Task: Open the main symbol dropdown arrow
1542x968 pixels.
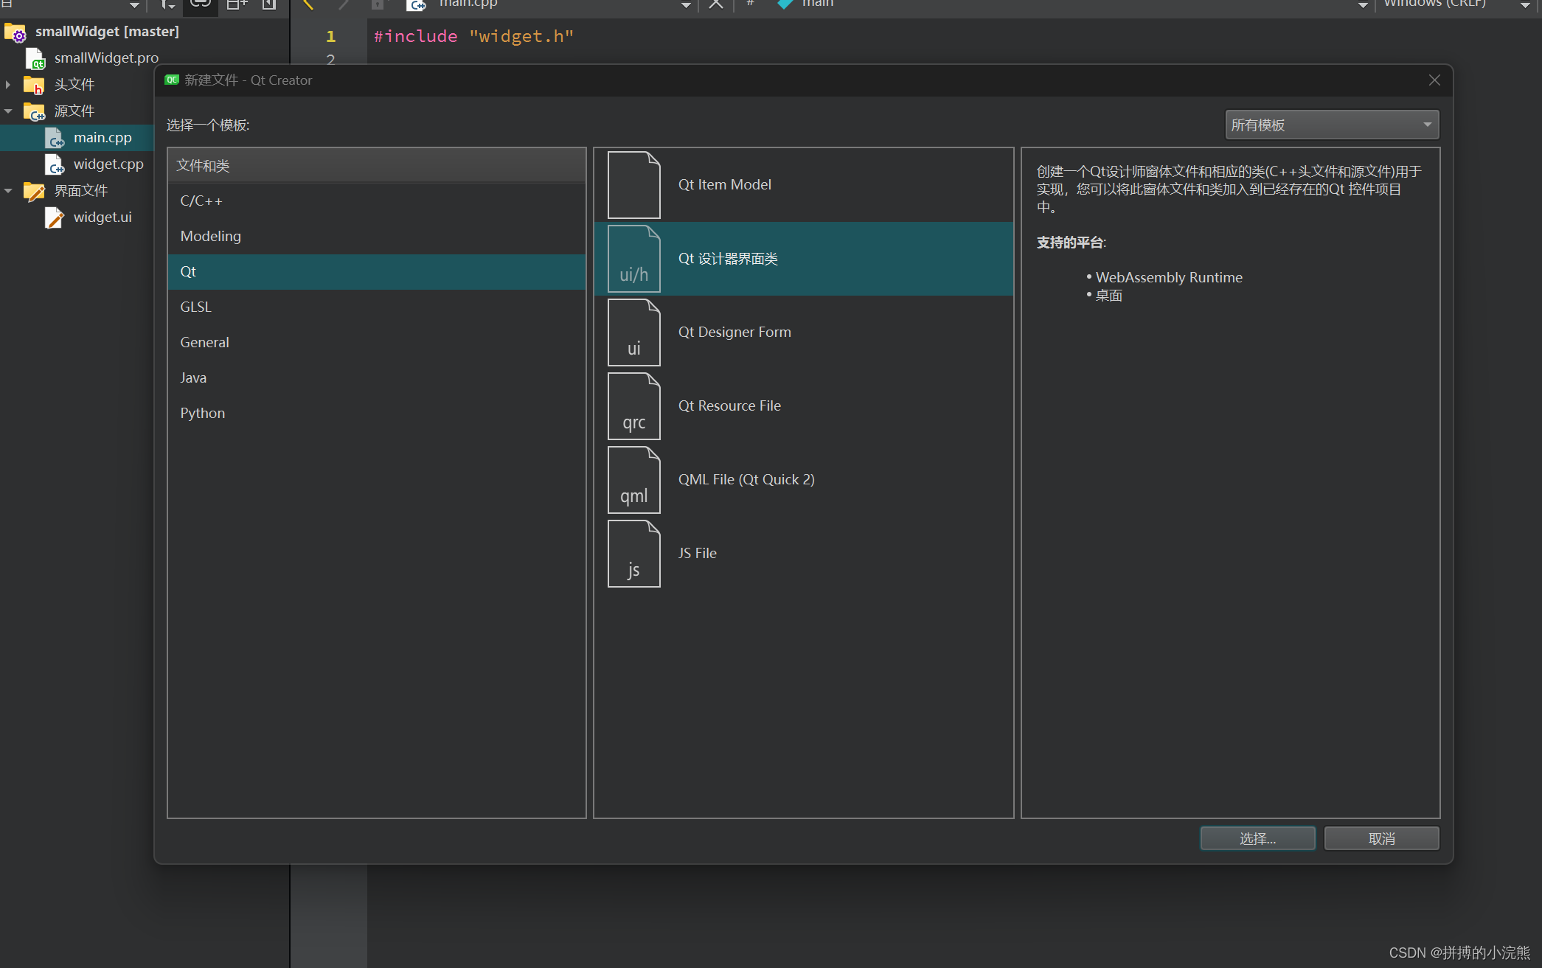Action: tap(1363, 5)
